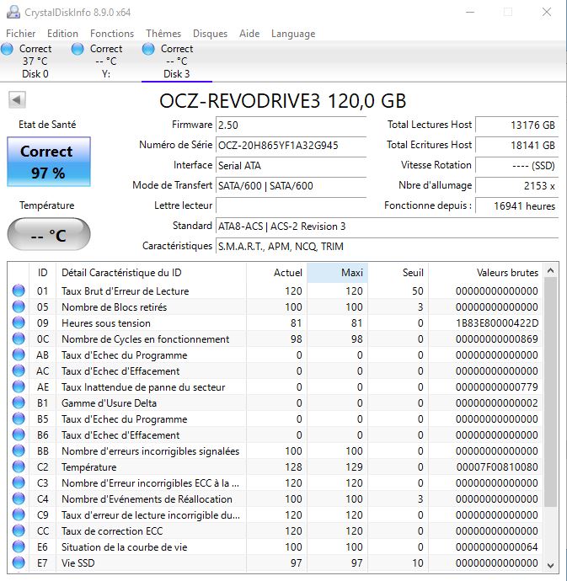The image size is (567, 581).
Task: Click the scrollbar up arrow
Action: pos(551,271)
